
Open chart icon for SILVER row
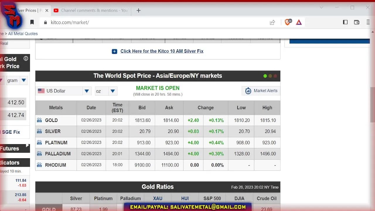[x=39, y=131]
